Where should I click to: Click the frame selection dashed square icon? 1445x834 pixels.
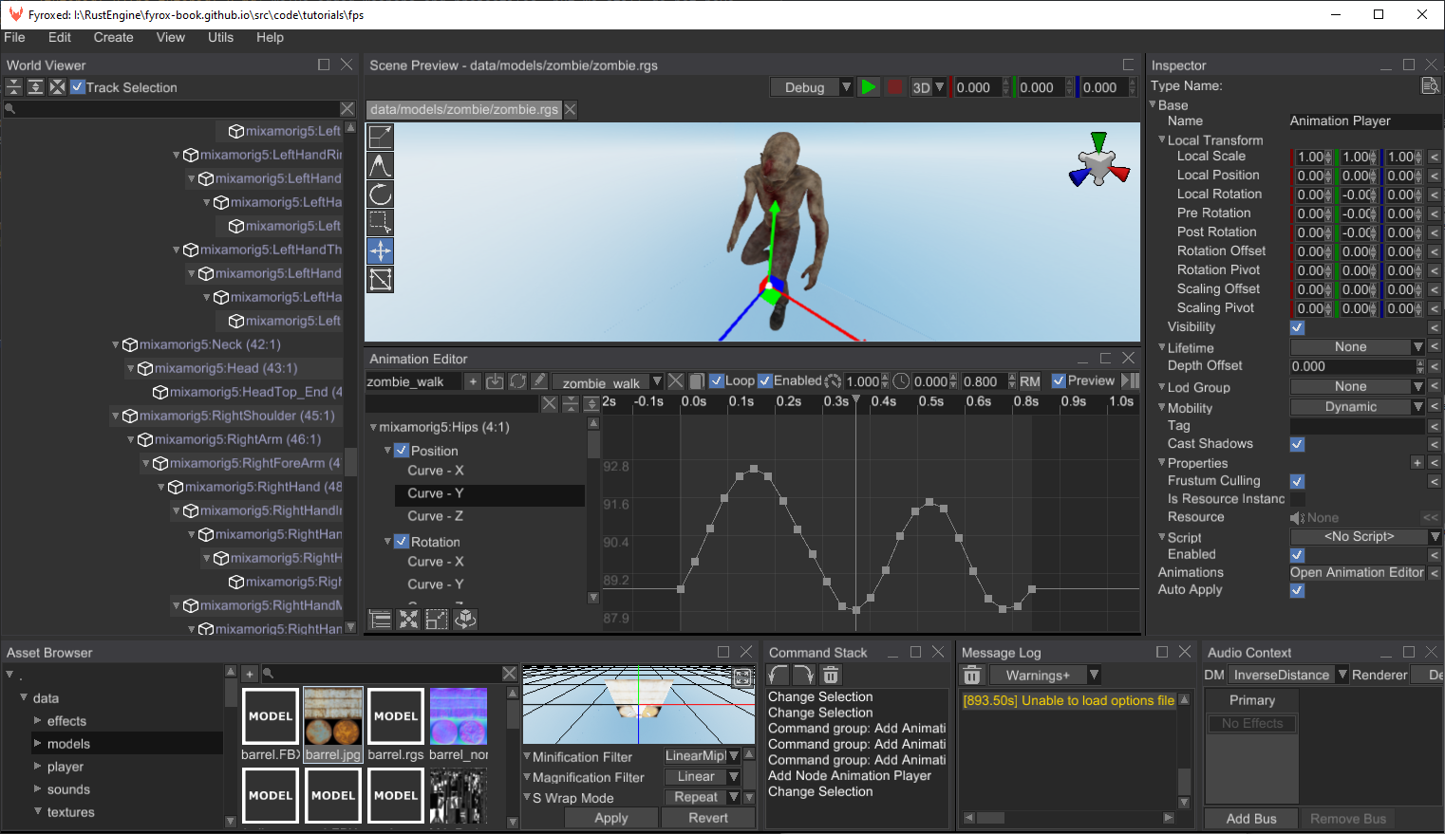(437, 620)
